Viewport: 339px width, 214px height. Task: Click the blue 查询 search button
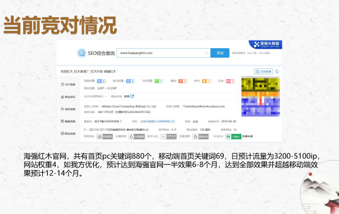coord(220,53)
